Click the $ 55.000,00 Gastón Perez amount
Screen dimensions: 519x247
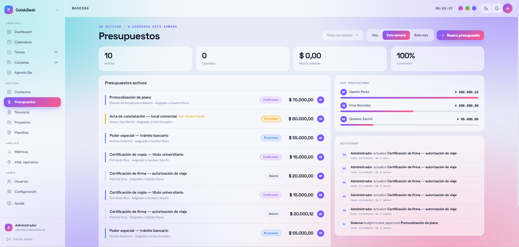coord(301,138)
